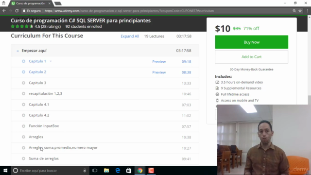Screen dimensions: 311x175
Task: Click the page scrollbar up arrow
Action: click(310, 17)
